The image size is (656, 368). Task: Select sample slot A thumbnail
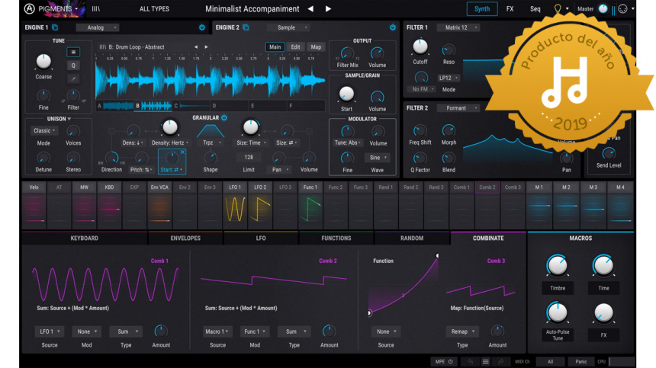coord(115,106)
